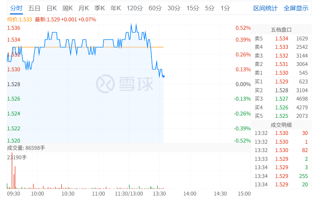
Task: Select the 卖1 row in order book
Action: point(281,73)
